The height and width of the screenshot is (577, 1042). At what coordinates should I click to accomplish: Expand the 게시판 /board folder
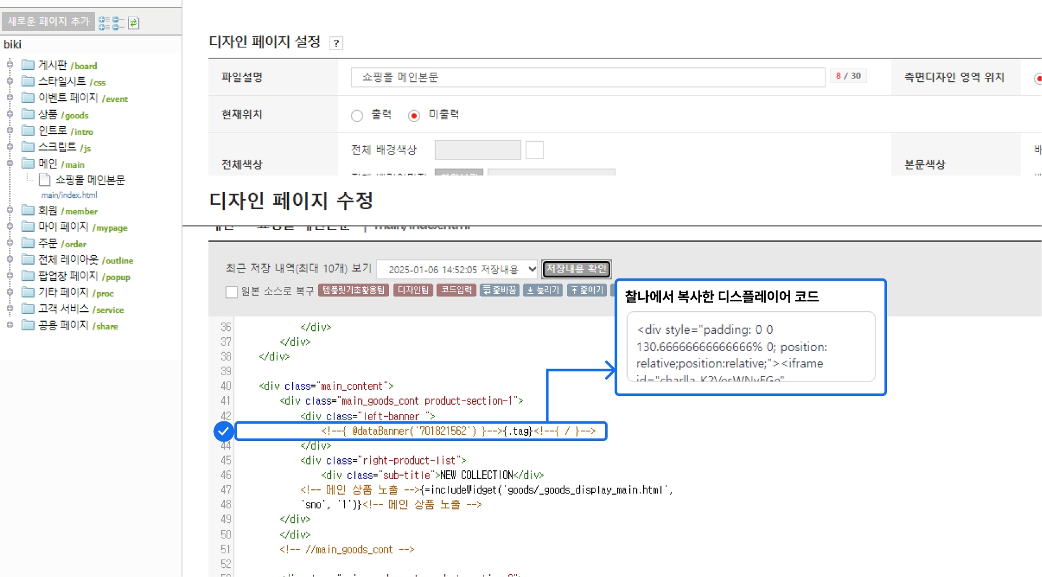tap(10, 65)
